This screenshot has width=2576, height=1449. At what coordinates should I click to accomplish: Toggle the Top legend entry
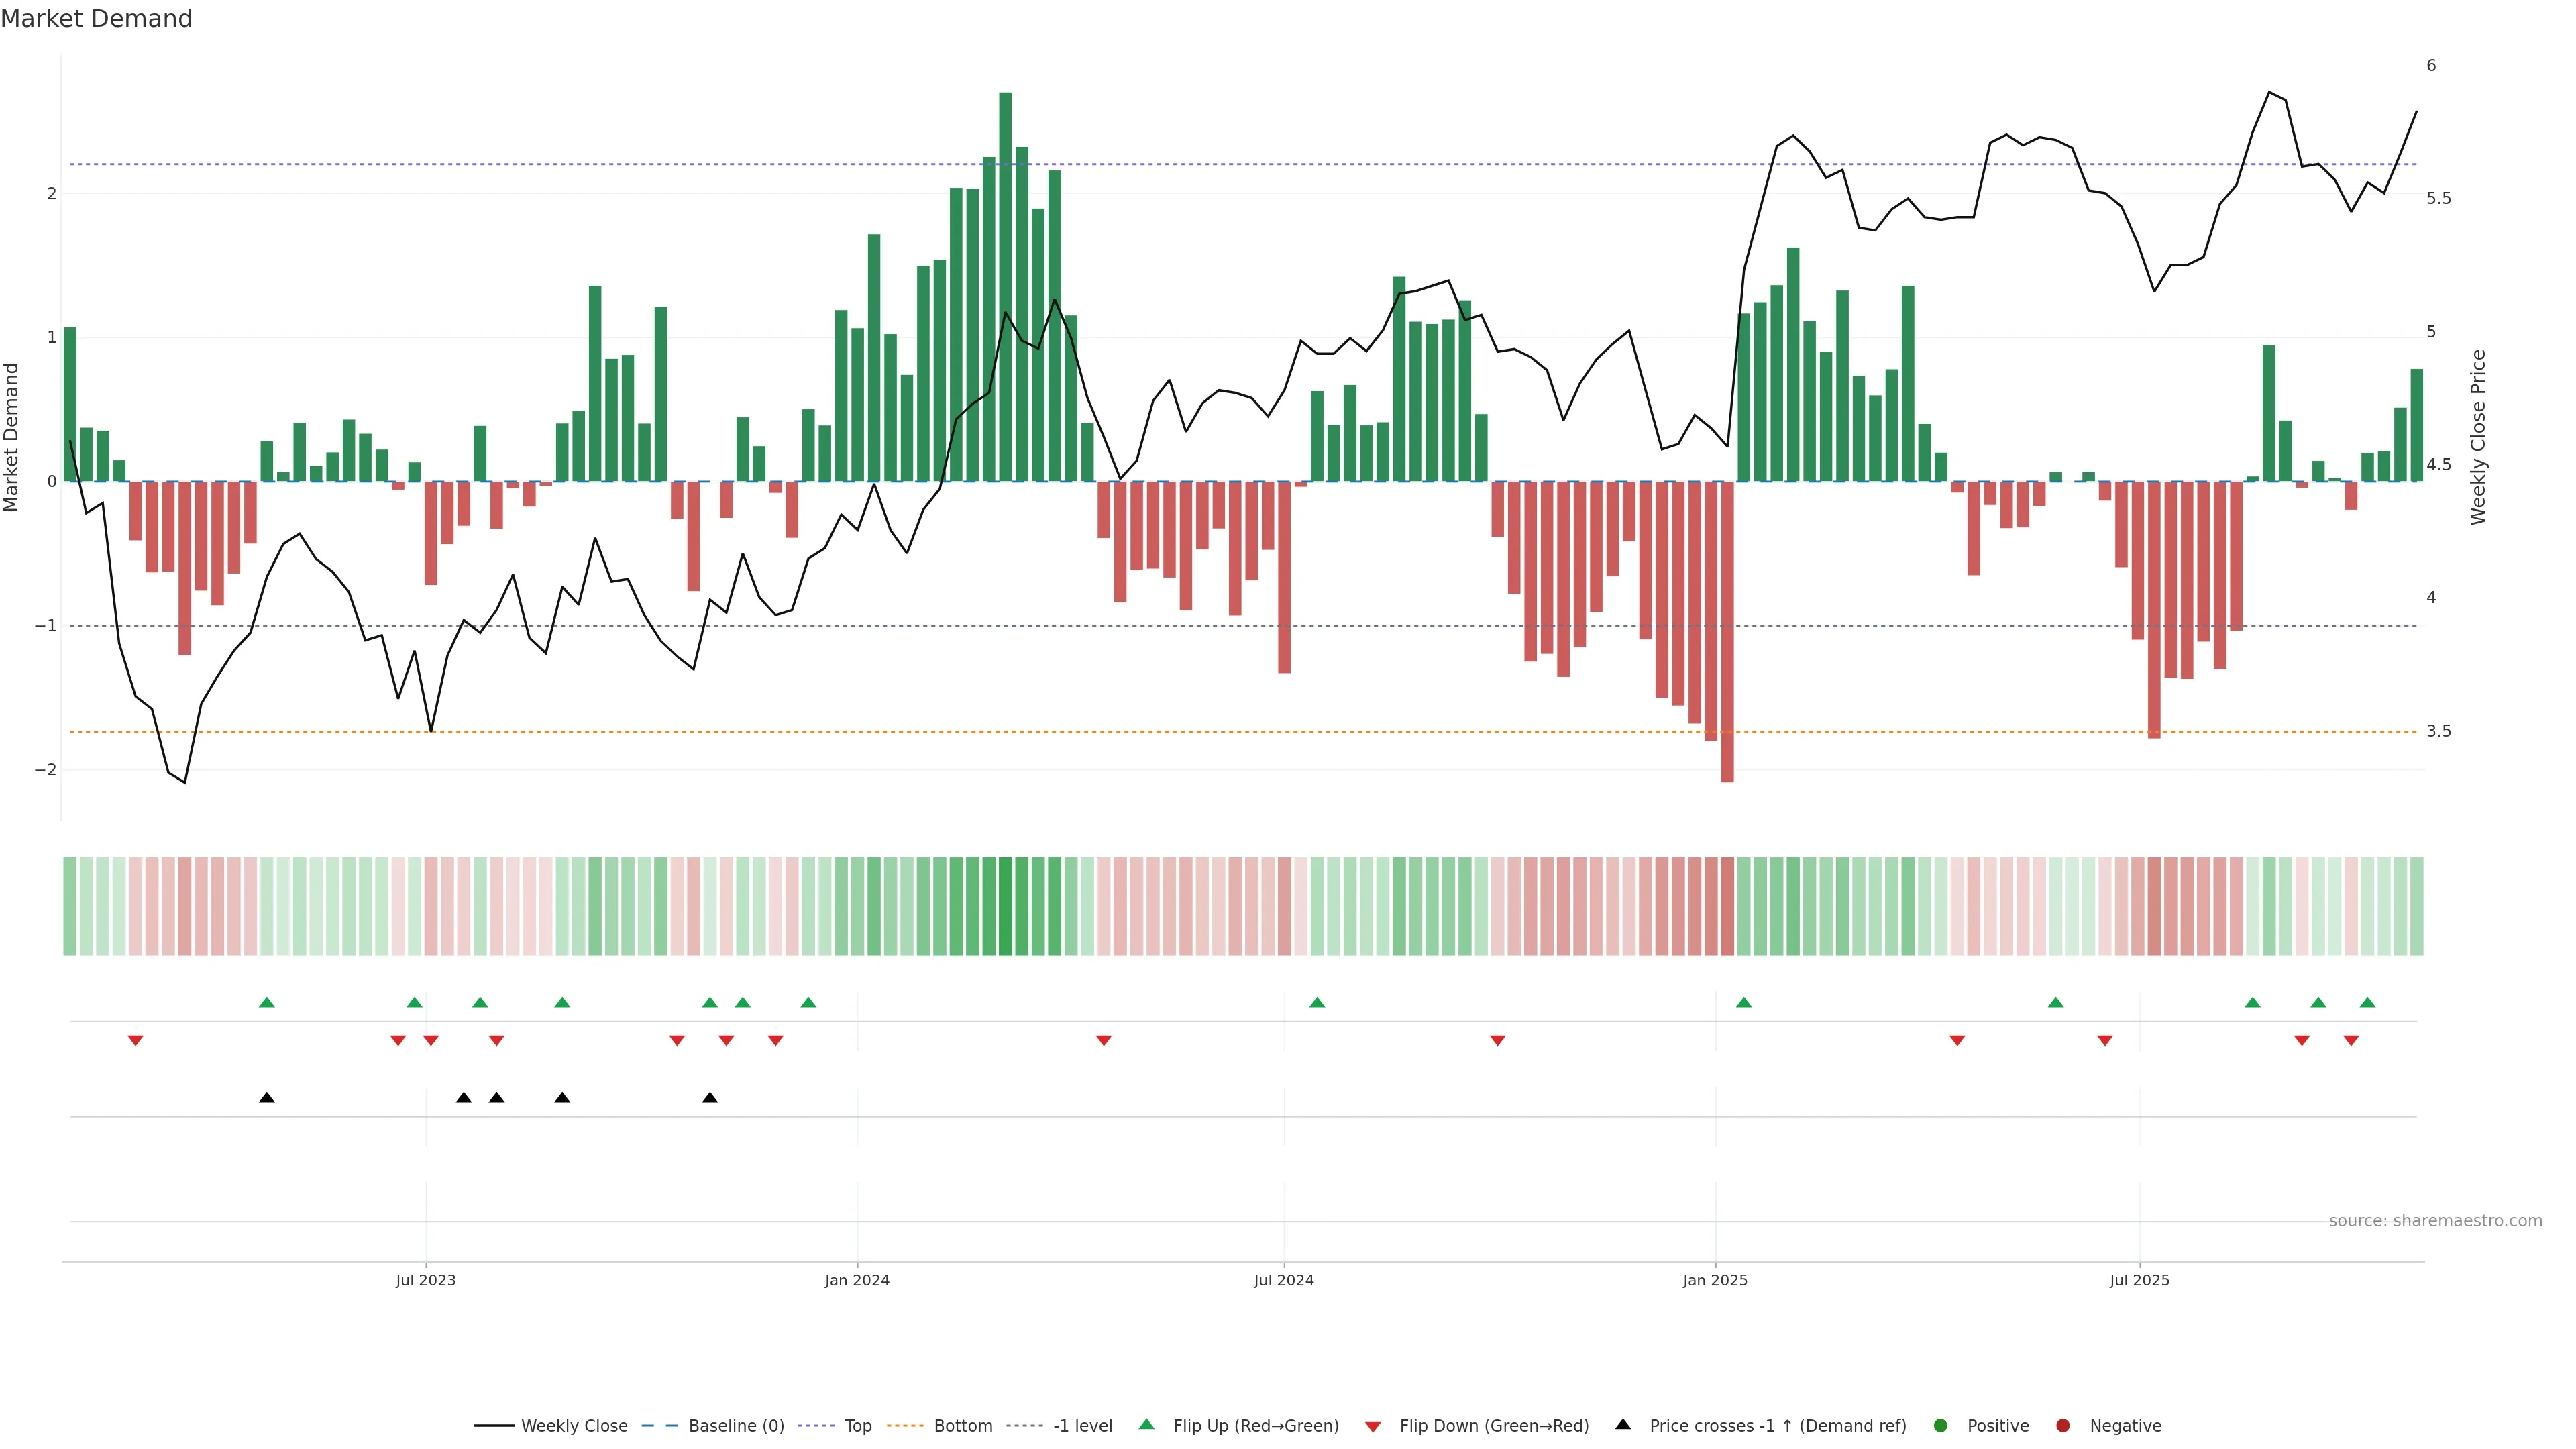(857, 1425)
